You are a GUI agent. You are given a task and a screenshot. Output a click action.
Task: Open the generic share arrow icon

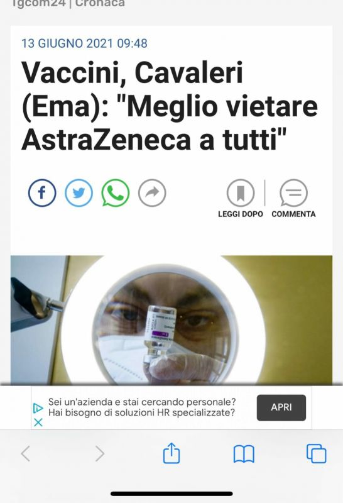coord(152,193)
